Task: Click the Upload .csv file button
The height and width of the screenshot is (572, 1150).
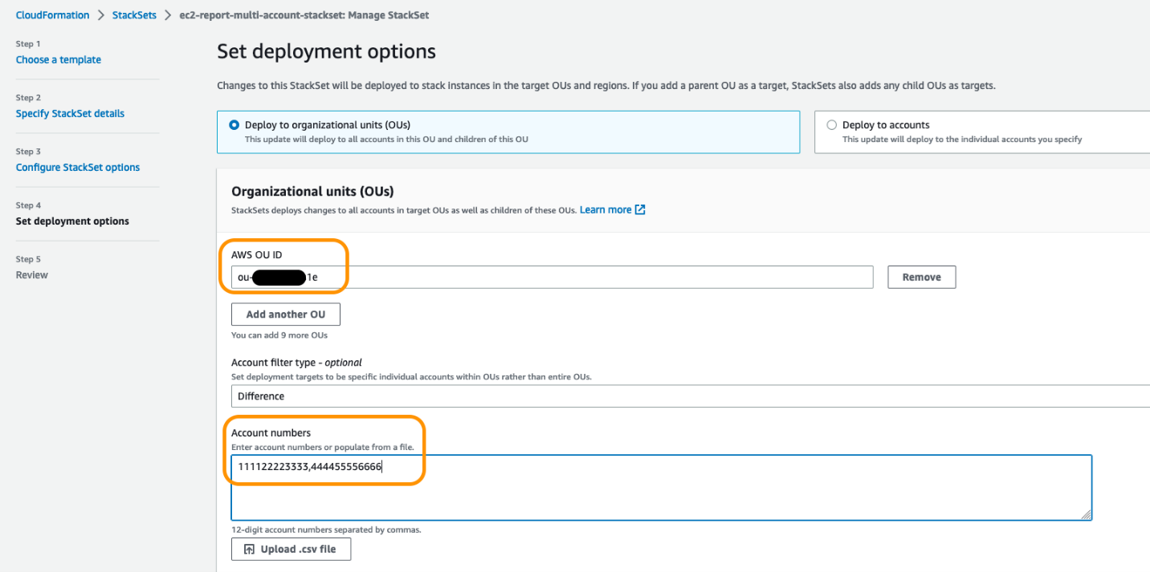Action: (291, 549)
